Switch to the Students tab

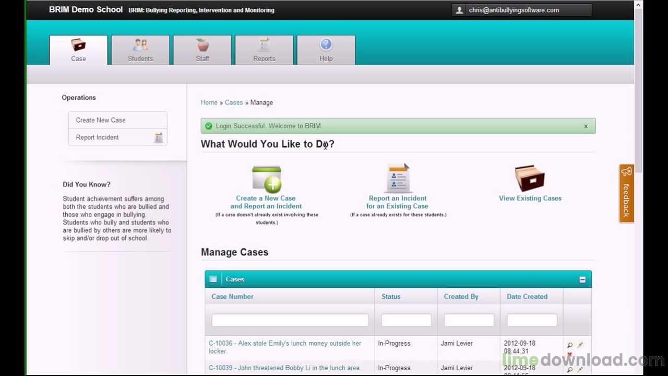pos(140,50)
